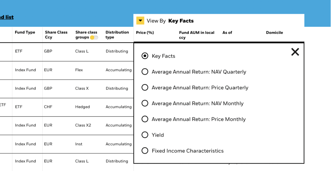331x171 pixels.
Task: Open the fund list link
Action: pos(7,17)
